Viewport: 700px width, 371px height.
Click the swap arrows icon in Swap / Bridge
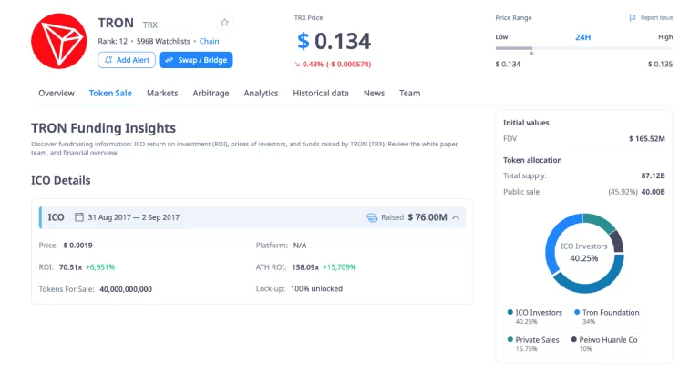[169, 60]
